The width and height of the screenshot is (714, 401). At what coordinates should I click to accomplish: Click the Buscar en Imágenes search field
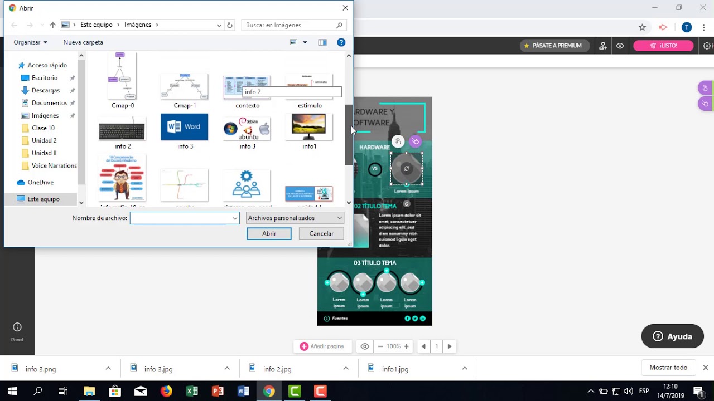pyautogui.click(x=295, y=25)
